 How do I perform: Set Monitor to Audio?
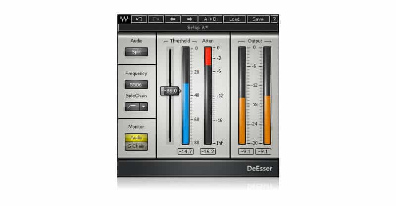tap(137, 138)
